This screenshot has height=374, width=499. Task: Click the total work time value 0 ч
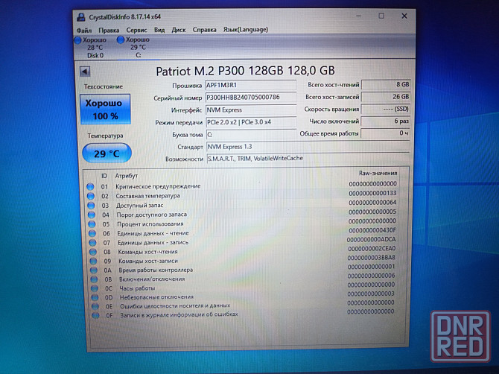[385, 133]
